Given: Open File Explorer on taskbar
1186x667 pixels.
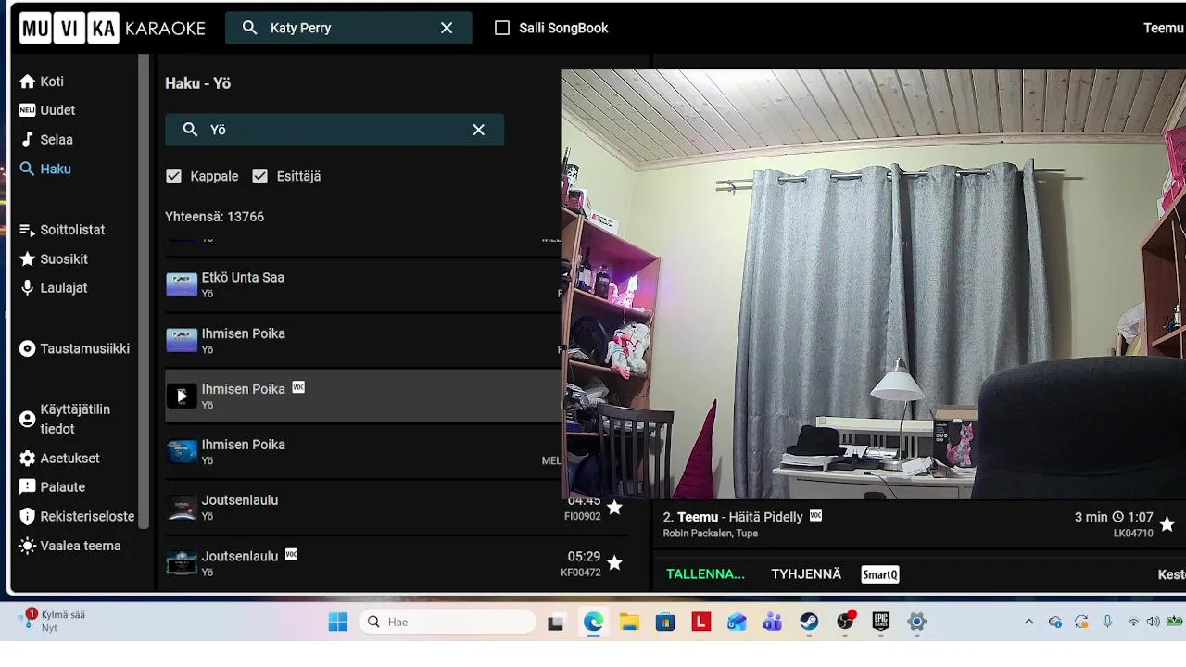Looking at the screenshot, I should point(629,622).
